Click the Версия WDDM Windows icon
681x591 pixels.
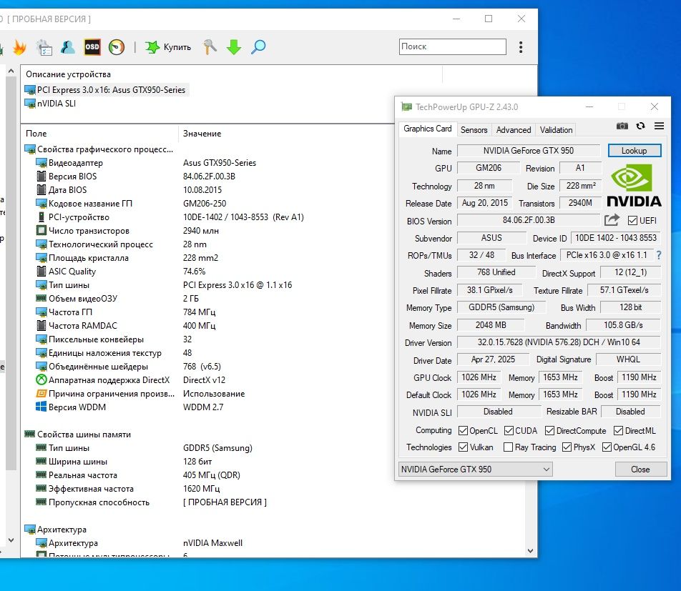tap(41, 407)
